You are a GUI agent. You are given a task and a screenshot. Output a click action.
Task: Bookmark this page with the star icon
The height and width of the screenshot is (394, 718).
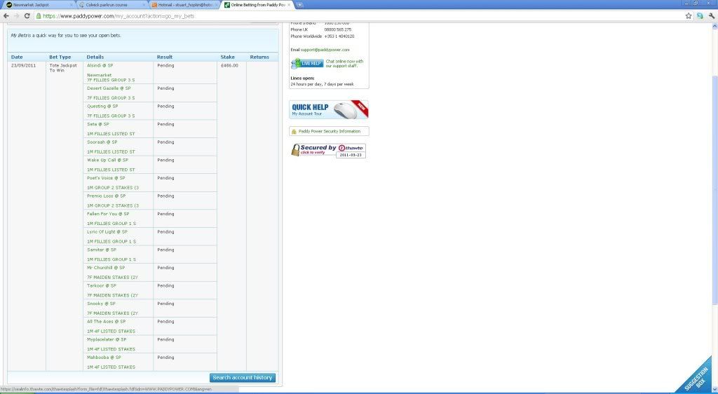pos(689,16)
